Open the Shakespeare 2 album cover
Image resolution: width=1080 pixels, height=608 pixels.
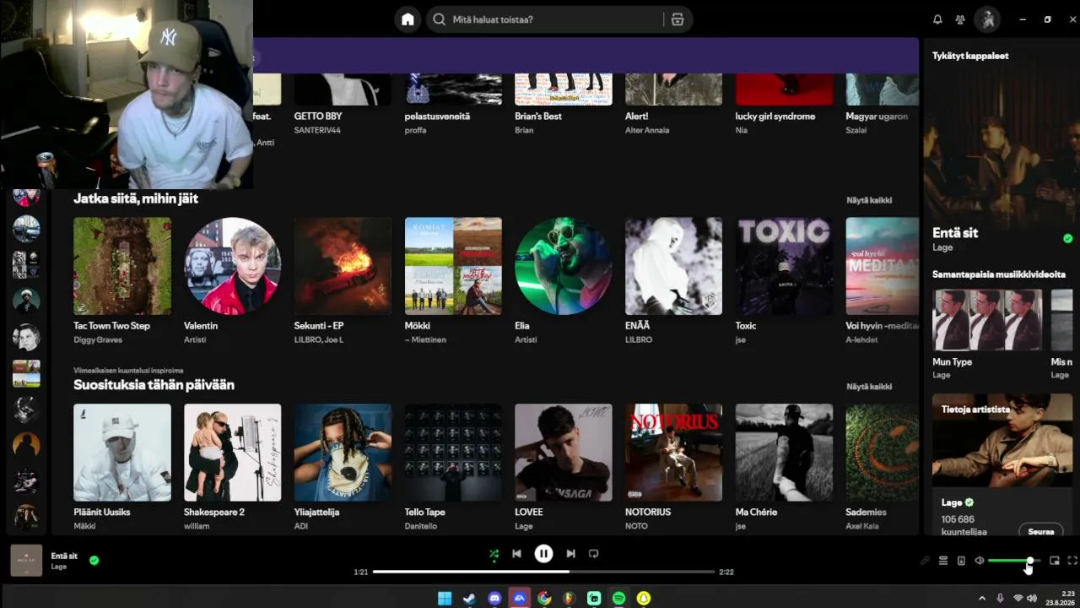[x=232, y=453]
